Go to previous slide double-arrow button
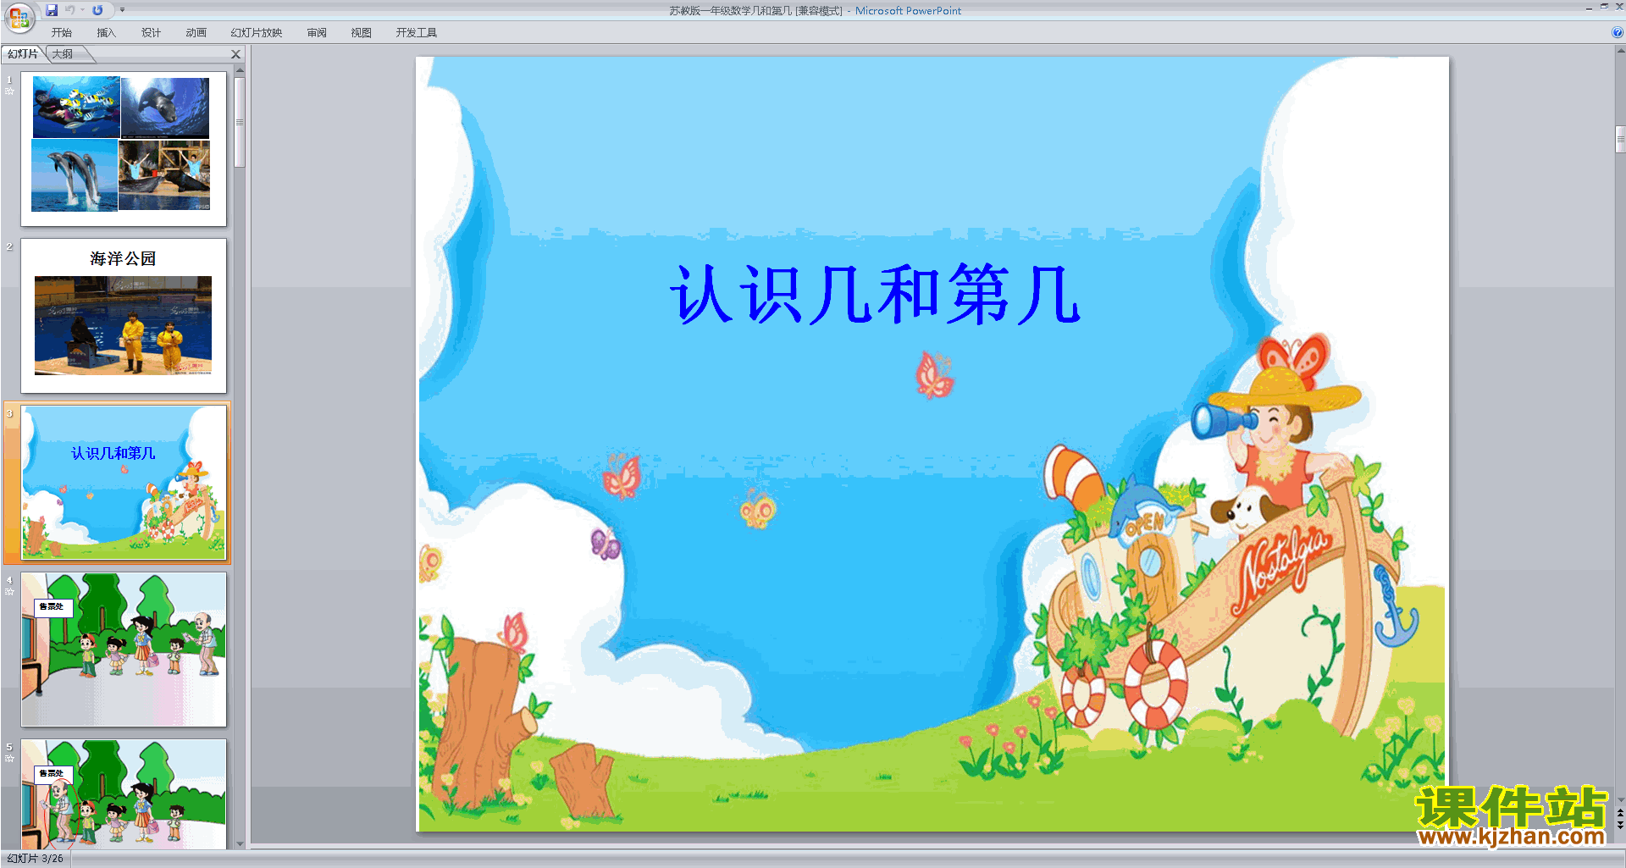Viewport: 1626px width, 868px height. coord(1620,813)
